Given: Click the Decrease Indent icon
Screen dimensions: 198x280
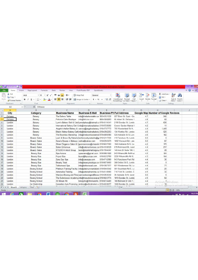Looking at the screenshot, I should click(x=67, y=99).
